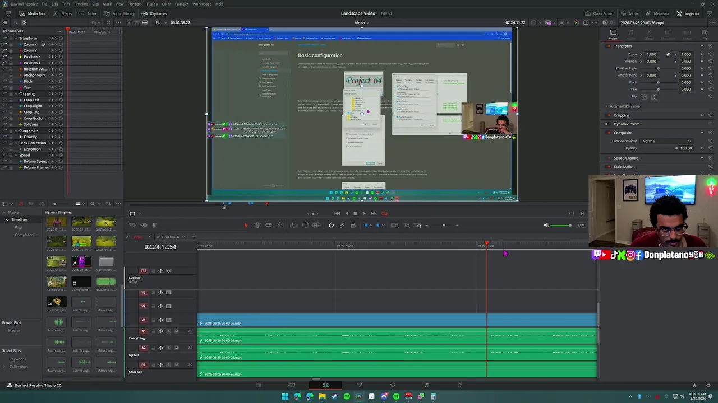The image size is (718, 403).
Task: Mute the A3 Chat Mic track
Action: coord(176,364)
